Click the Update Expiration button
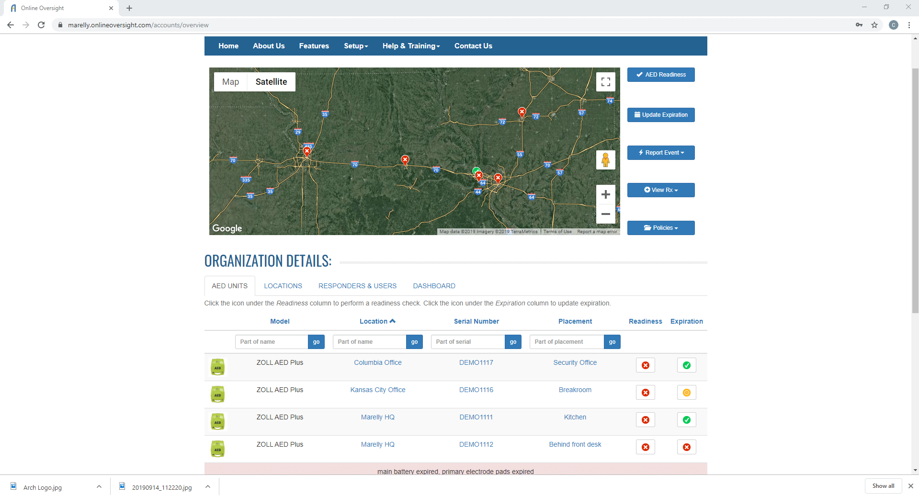 (x=661, y=115)
